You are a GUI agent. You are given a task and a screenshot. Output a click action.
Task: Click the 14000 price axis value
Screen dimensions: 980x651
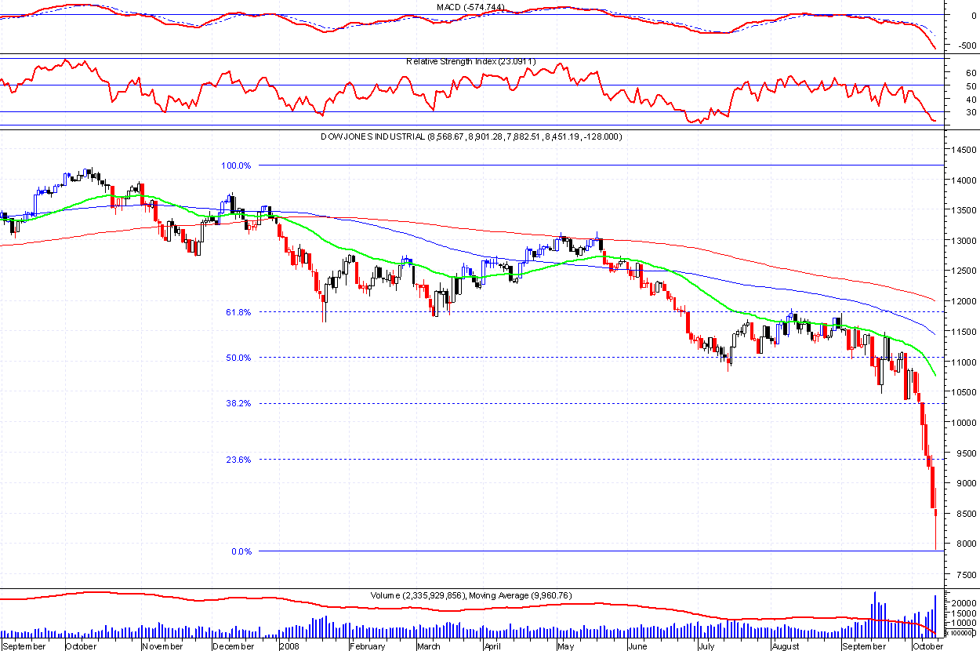(x=962, y=180)
